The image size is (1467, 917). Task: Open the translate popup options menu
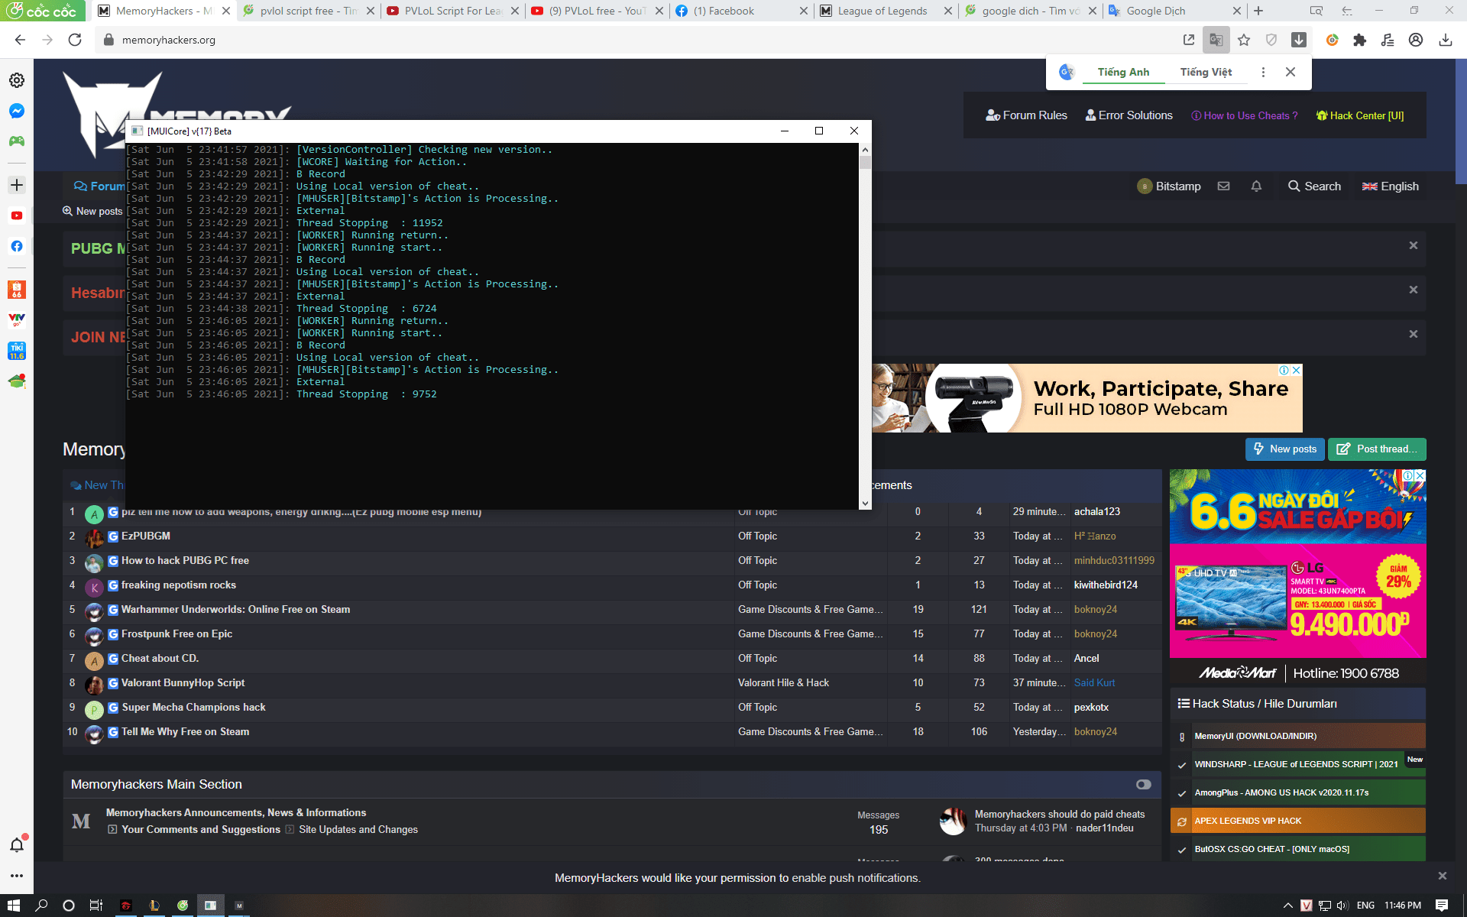point(1263,72)
